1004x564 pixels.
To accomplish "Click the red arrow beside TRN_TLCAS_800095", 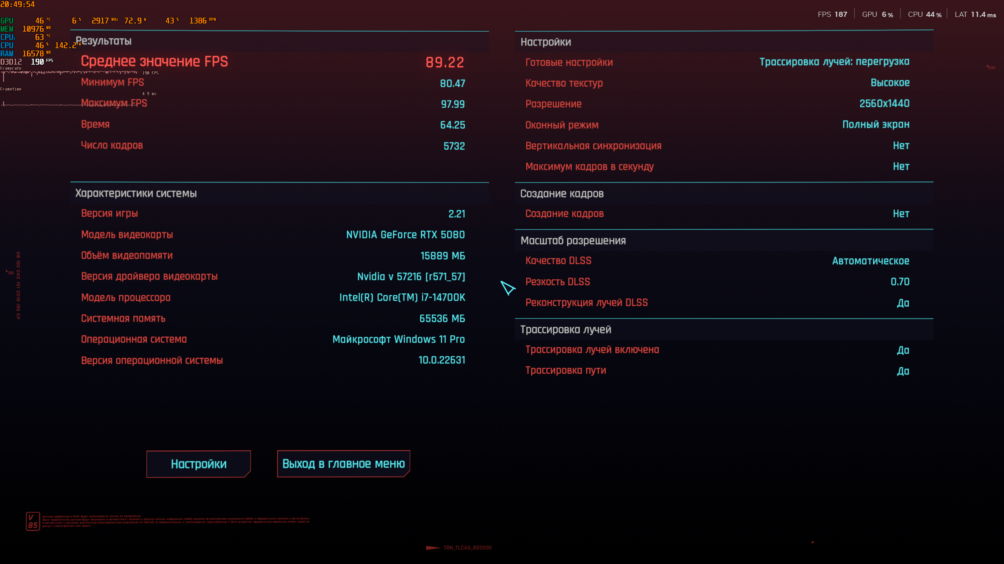I will pyautogui.click(x=433, y=548).
